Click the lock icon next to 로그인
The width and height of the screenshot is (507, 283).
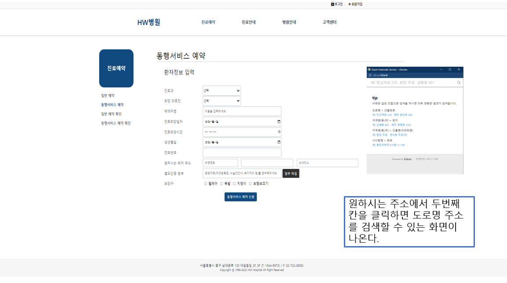pos(332,4)
